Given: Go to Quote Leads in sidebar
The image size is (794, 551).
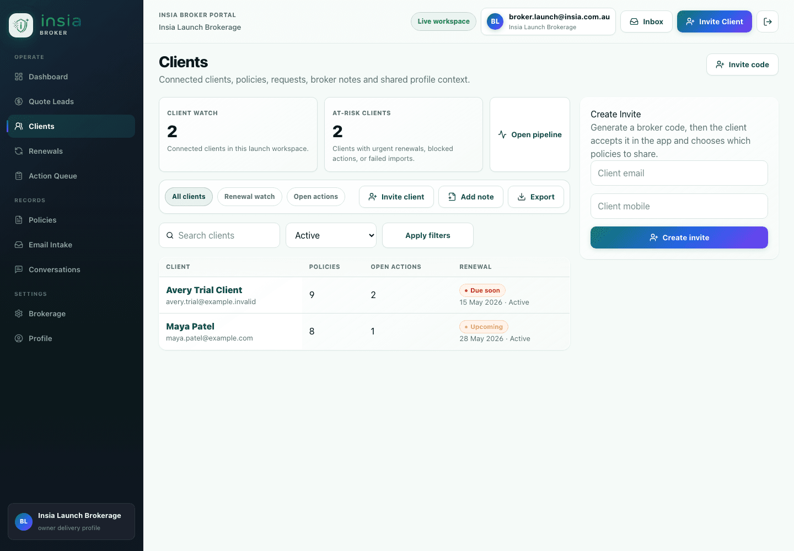Looking at the screenshot, I should tap(71, 101).
